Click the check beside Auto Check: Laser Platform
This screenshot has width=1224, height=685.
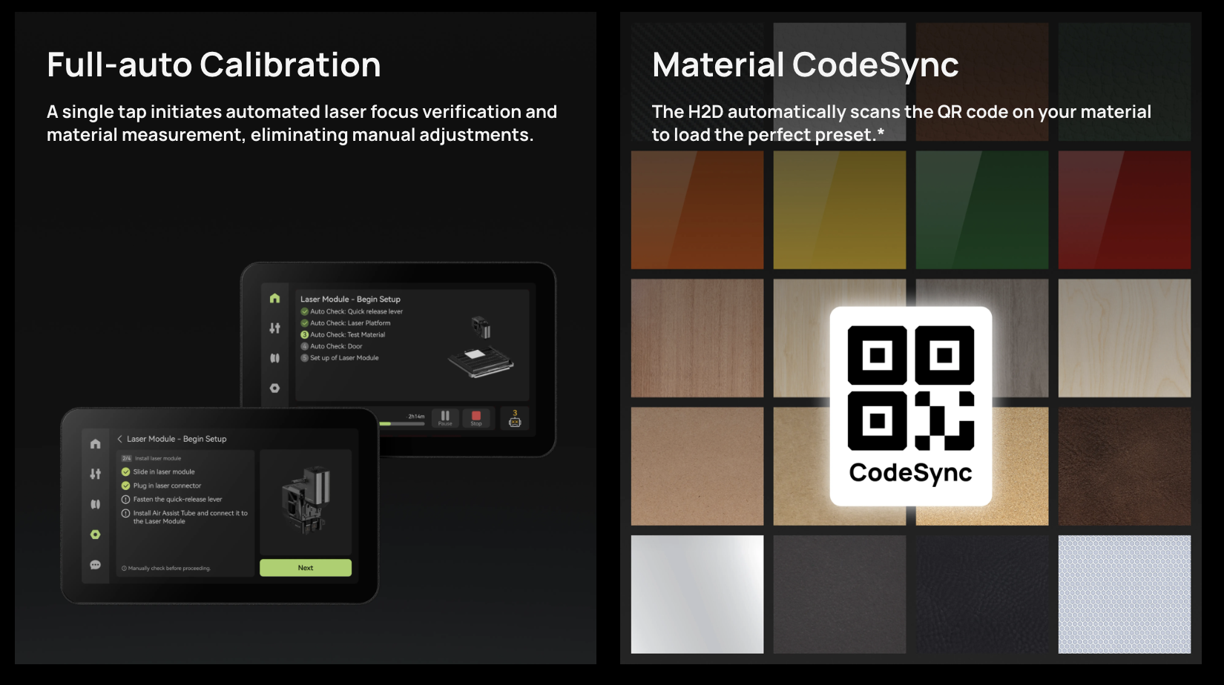[x=304, y=323]
